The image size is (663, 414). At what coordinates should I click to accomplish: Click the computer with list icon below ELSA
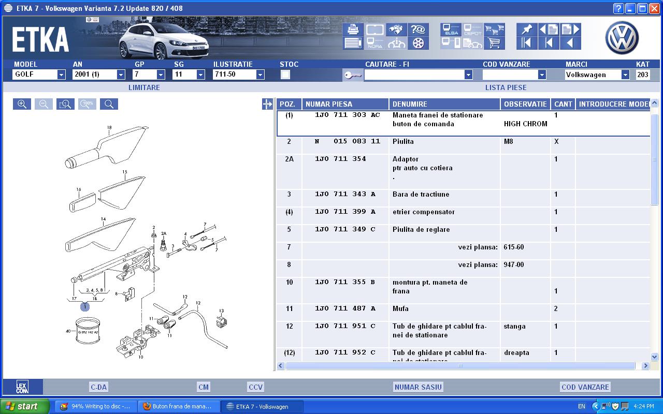click(451, 43)
